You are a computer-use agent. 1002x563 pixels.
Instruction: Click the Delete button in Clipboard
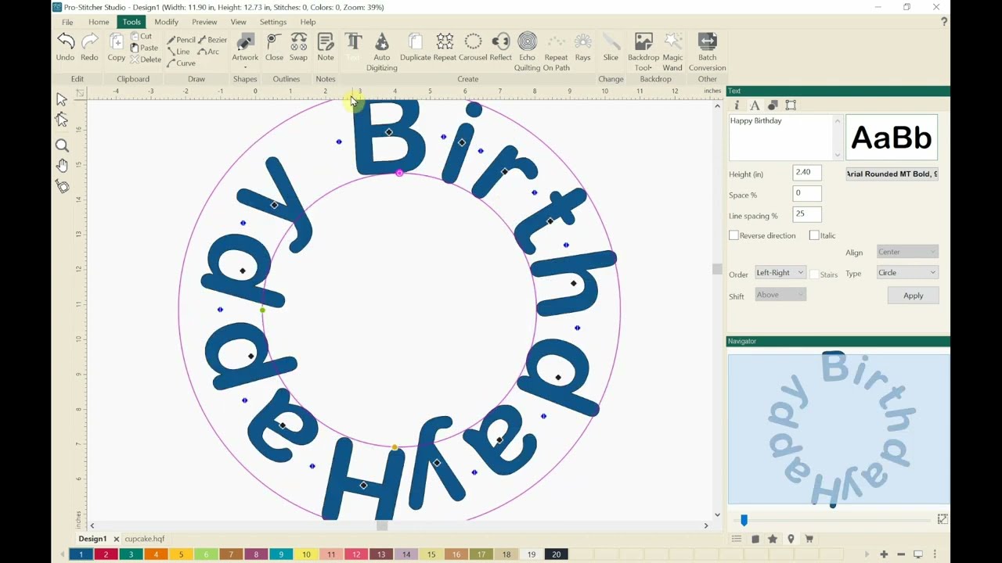pos(146,59)
